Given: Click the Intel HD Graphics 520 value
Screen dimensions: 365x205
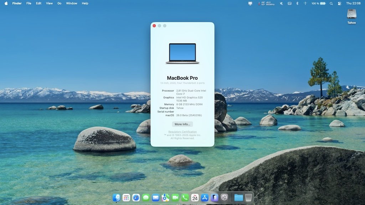Looking at the screenshot, I should [x=190, y=99].
